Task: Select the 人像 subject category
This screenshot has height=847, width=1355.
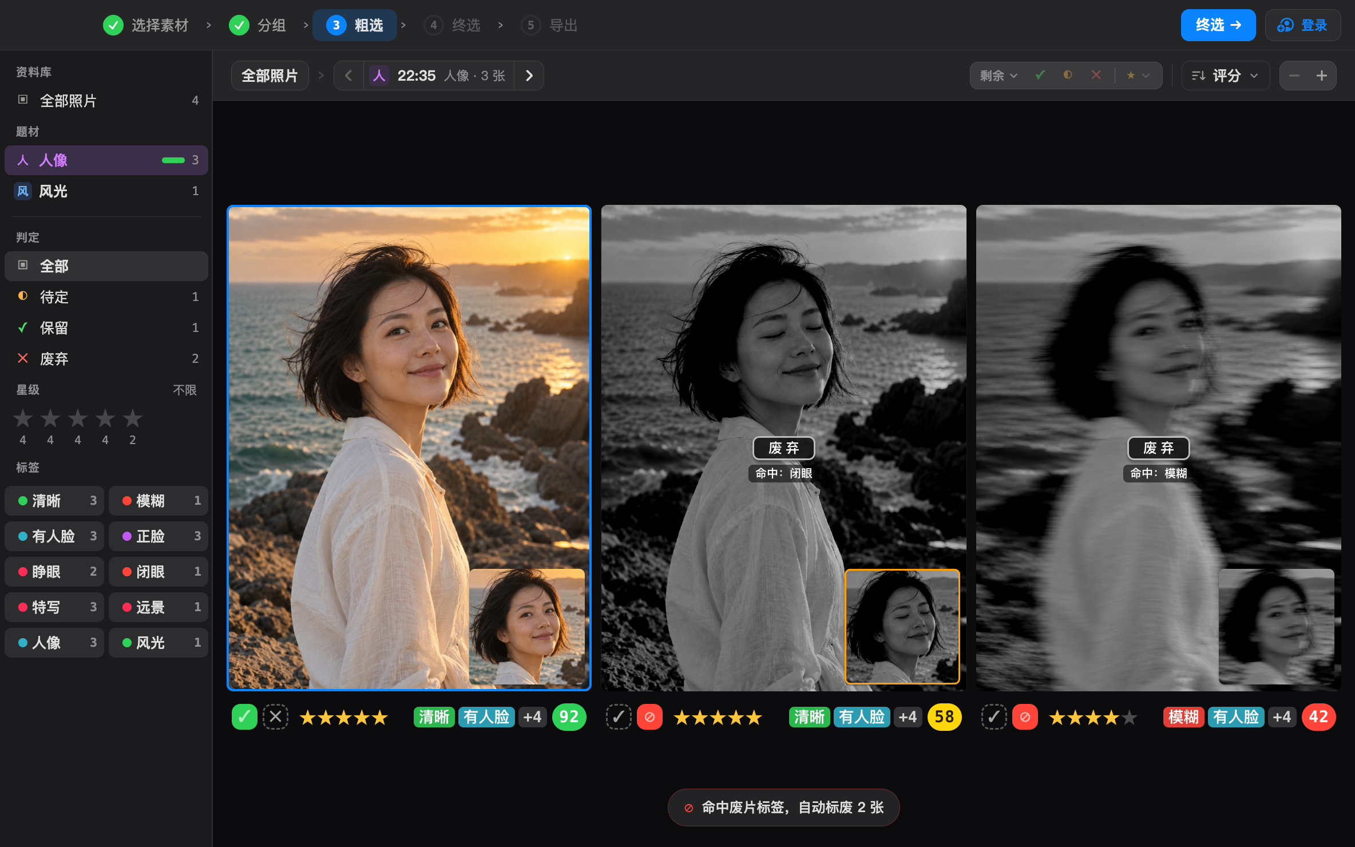Action: click(106, 160)
